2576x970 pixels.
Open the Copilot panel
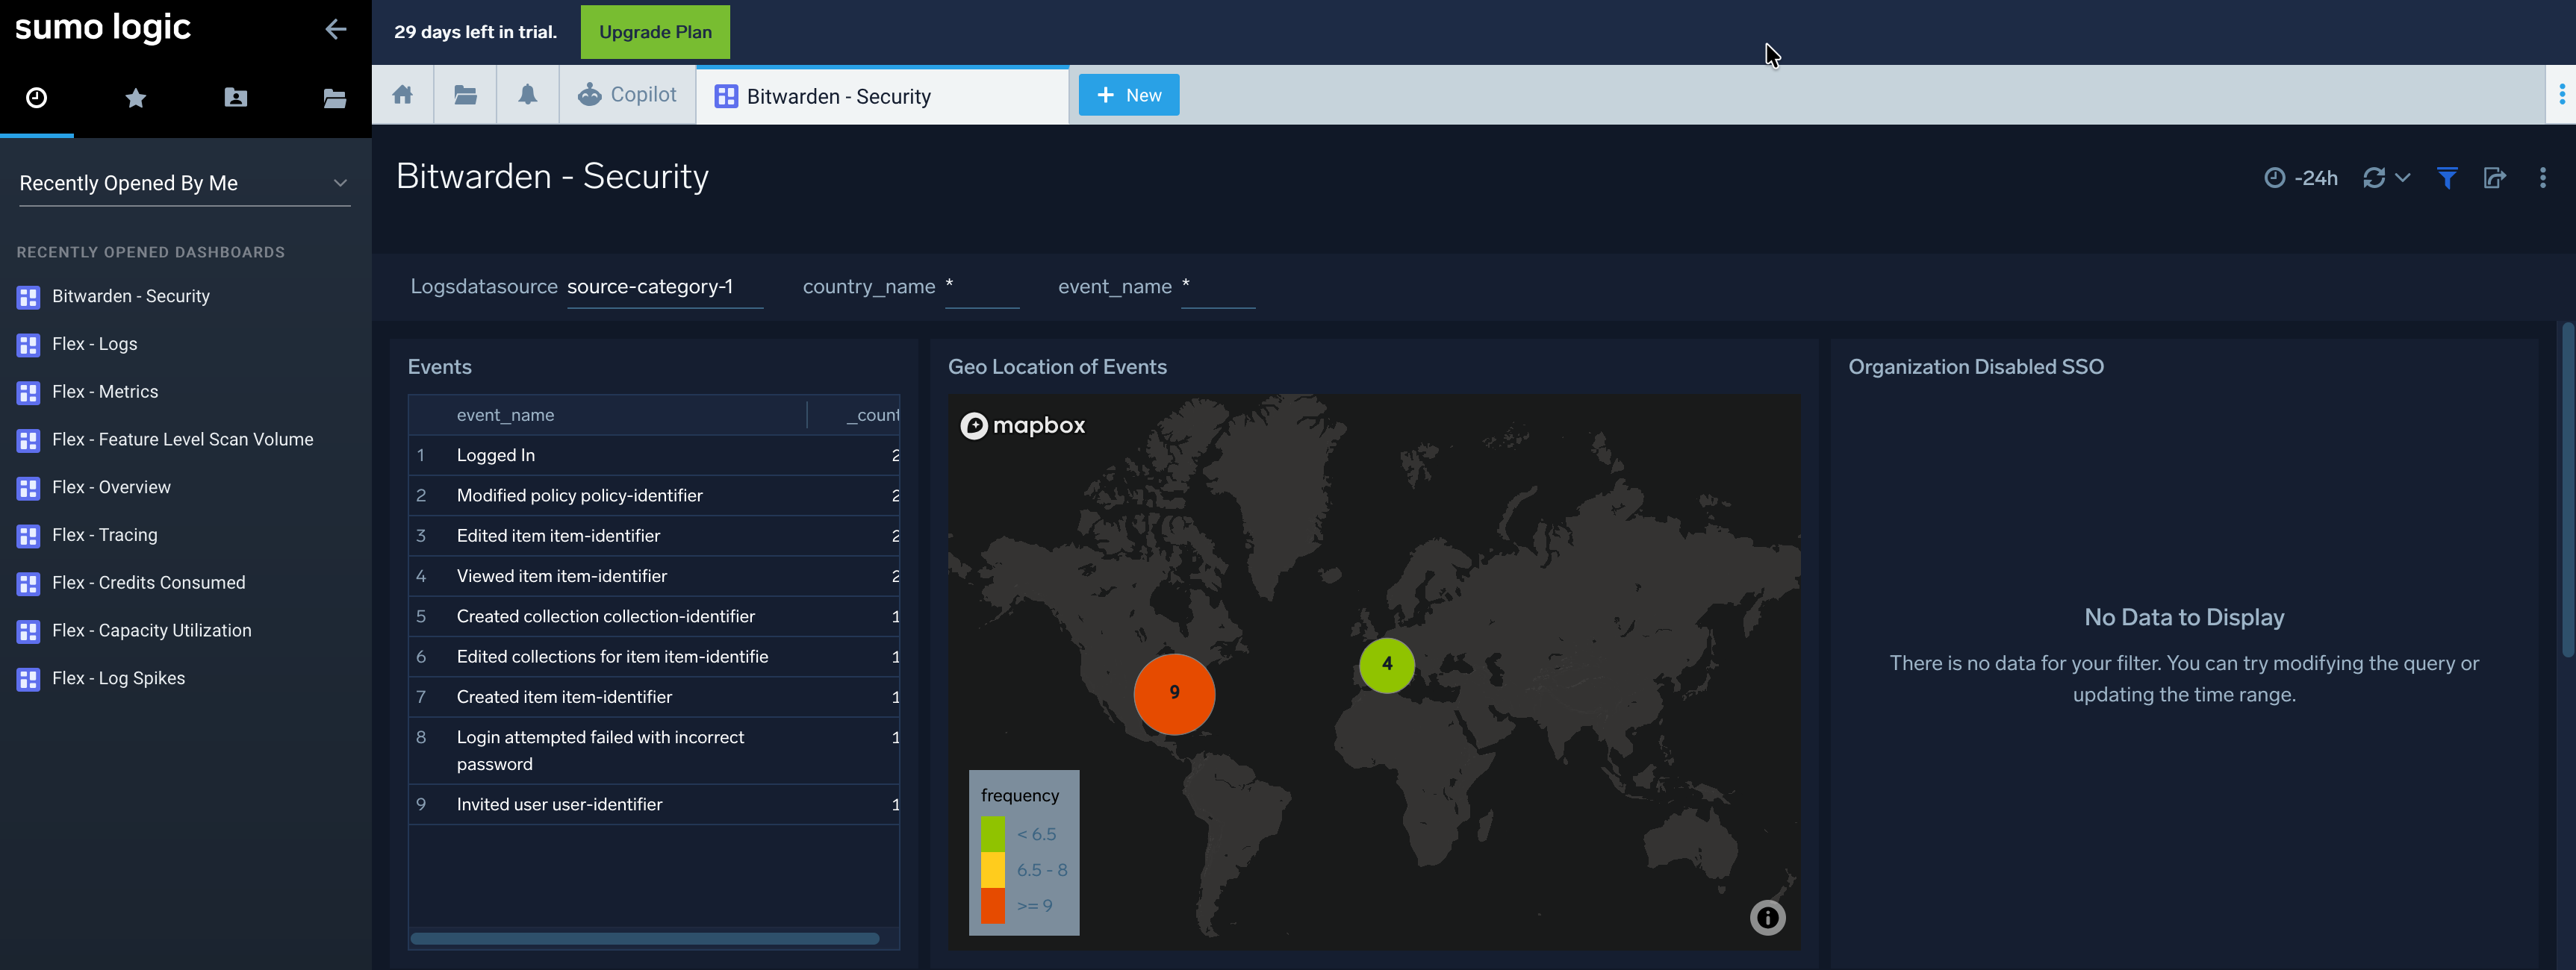628,94
